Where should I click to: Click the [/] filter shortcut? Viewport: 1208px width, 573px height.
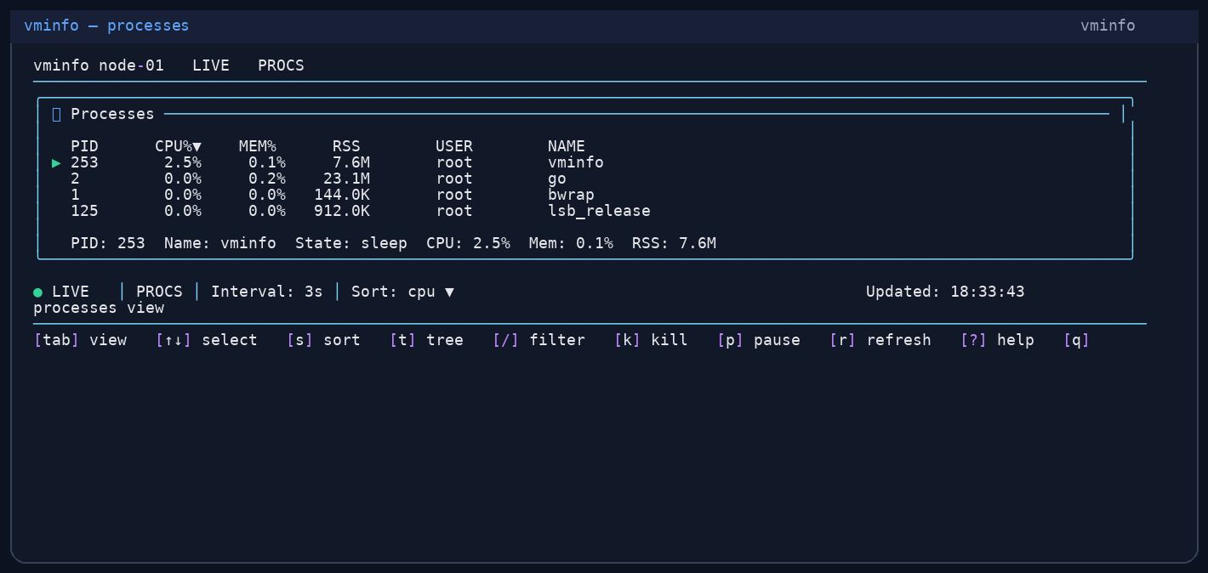point(538,340)
